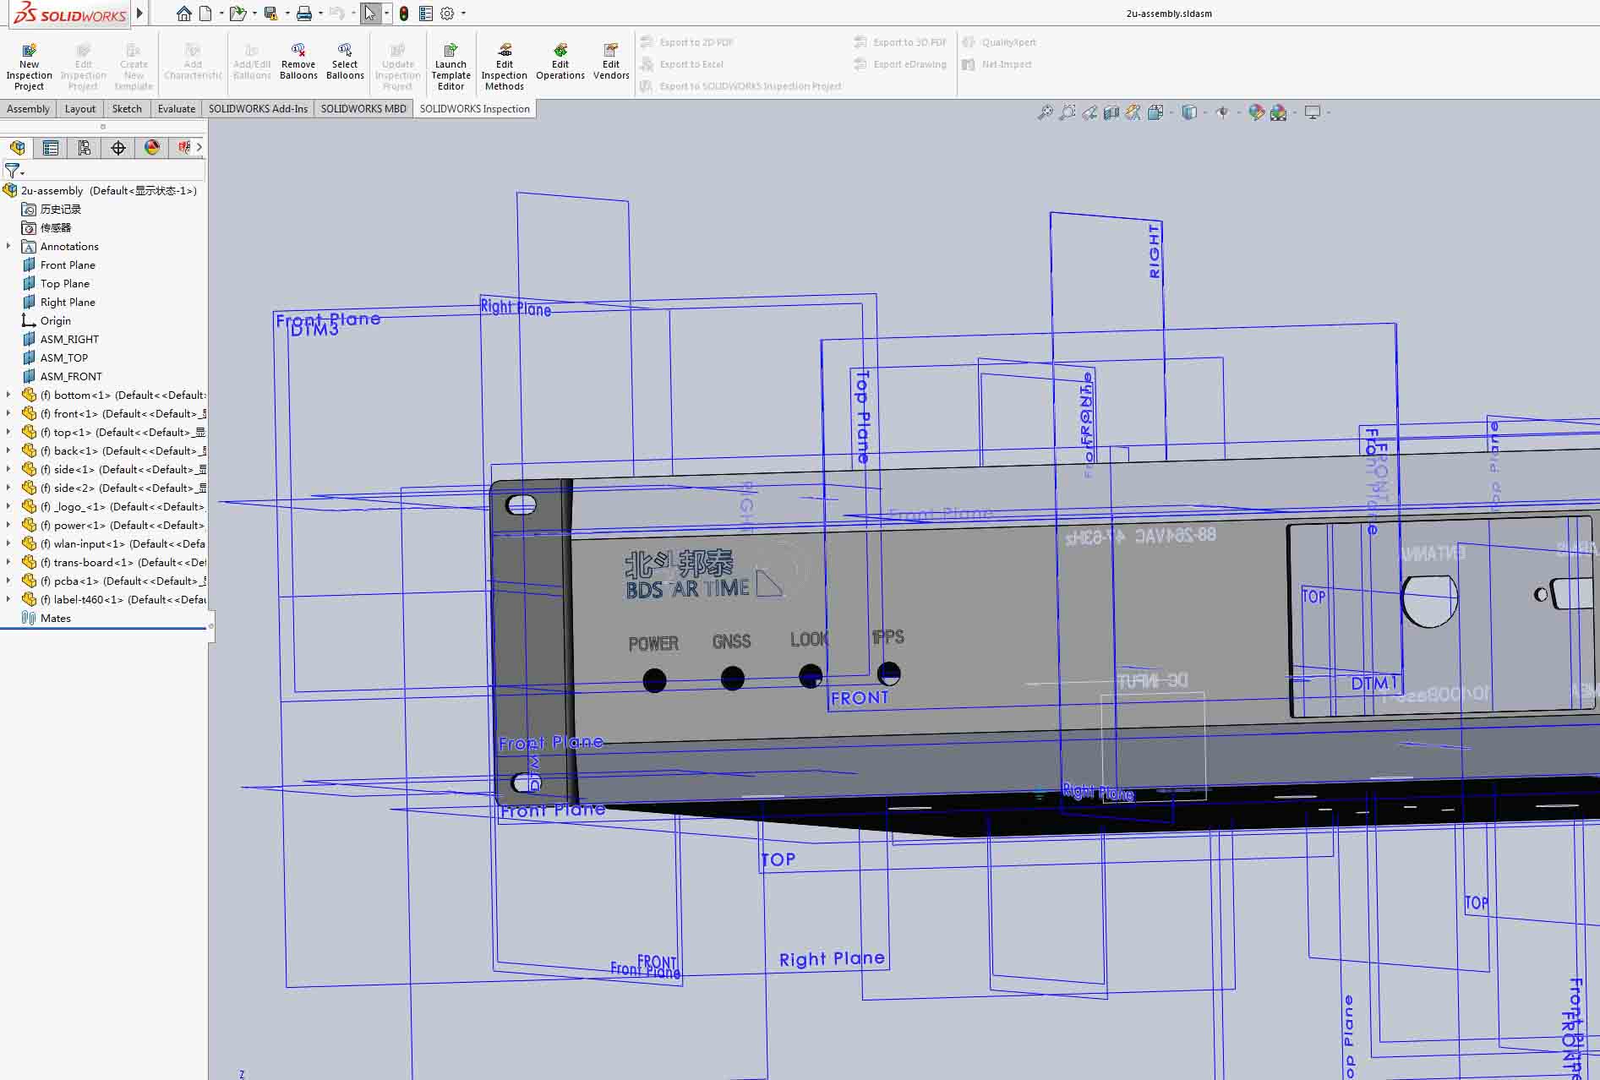Viewport: 1600px width, 1080px height.
Task: Click the Home icon in quick access toolbar
Action: [x=183, y=14]
